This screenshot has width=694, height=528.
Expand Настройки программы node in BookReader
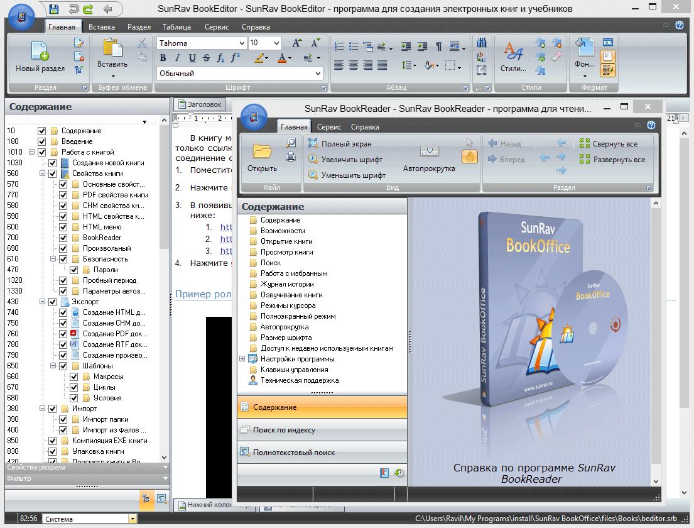[x=242, y=359]
